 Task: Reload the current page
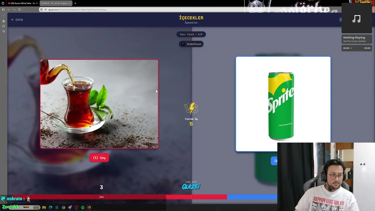point(19,10)
